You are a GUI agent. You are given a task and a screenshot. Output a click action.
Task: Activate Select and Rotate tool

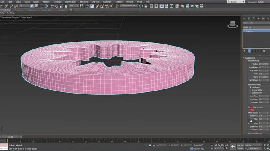click(x=57, y=6)
